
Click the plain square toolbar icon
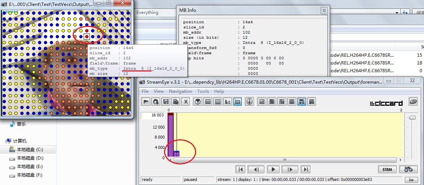tap(218, 102)
